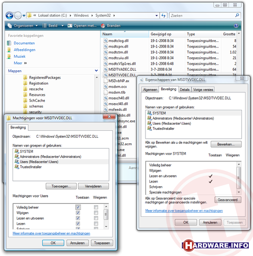Open the blue Help question mark icon
The height and width of the screenshot is (256, 253).
click(x=236, y=26)
